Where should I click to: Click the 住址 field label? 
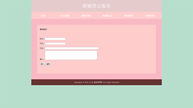click(x=42, y=48)
